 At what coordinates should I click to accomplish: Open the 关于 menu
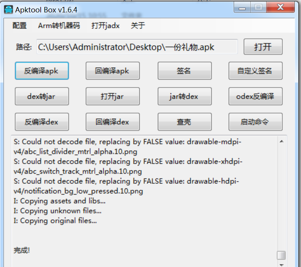[138, 26]
